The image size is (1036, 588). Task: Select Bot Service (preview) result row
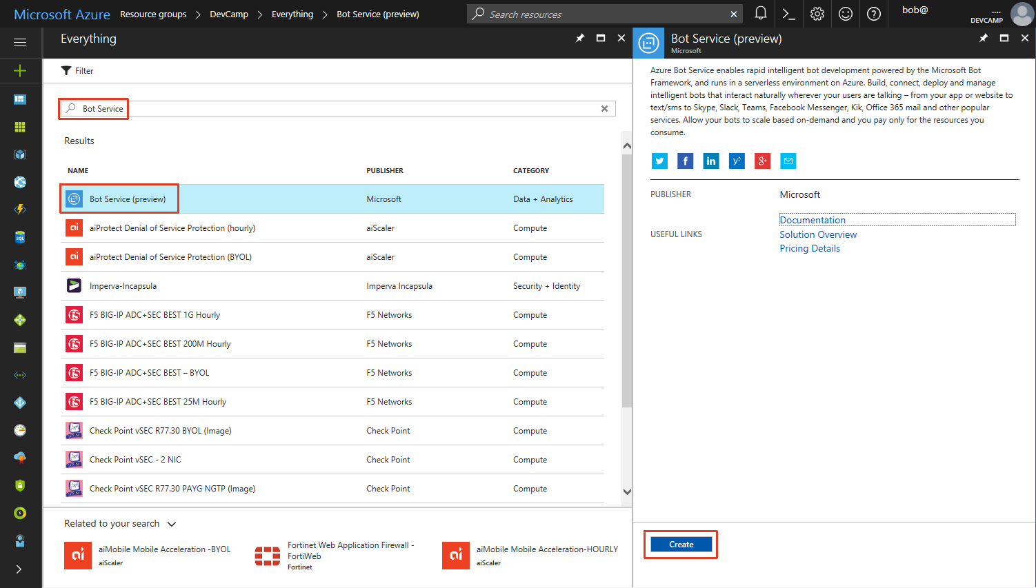(x=332, y=199)
